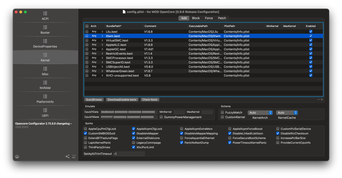Disable the XhciPortLimit quirk
The height and width of the screenshot is (178, 342).
pos(133,147)
